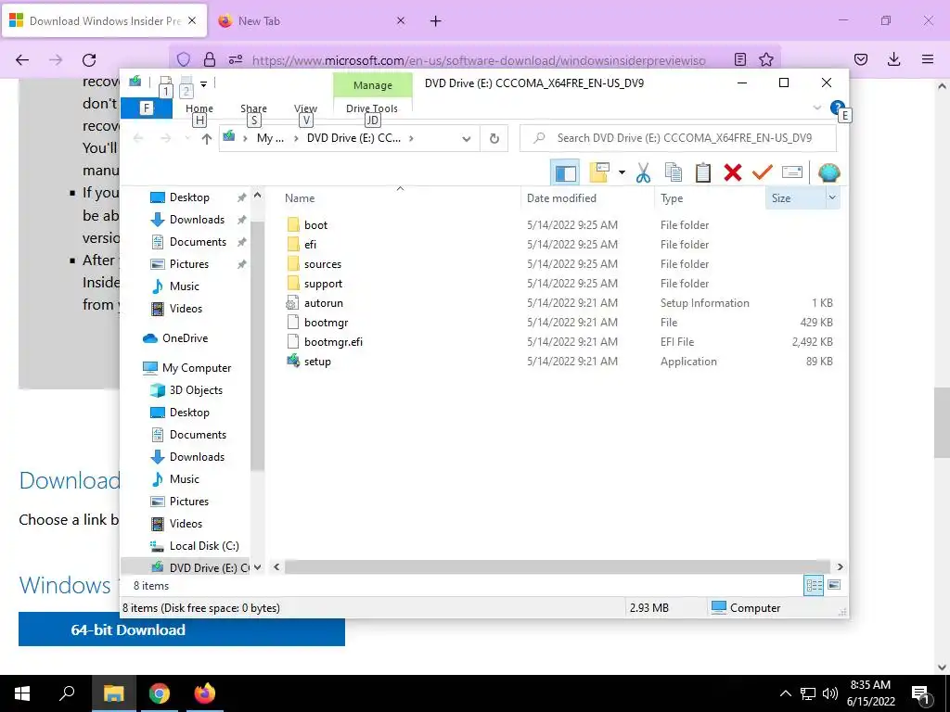Click the Rename icon in toolbar
Image resolution: width=950 pixels, height=712 pixels.
pyautogui.click(x=792, y=173)
